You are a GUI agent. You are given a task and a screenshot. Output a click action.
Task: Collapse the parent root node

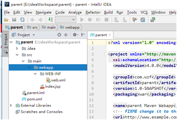pos(11,42)
